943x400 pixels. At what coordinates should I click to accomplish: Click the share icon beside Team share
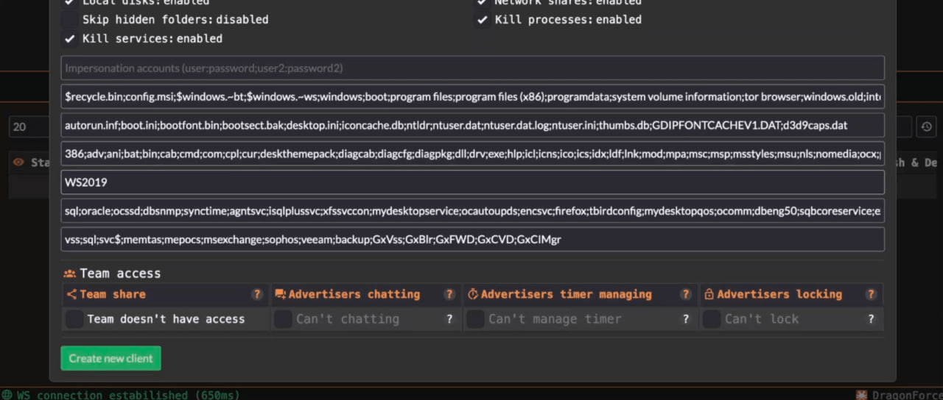click(x=71, y=294)
